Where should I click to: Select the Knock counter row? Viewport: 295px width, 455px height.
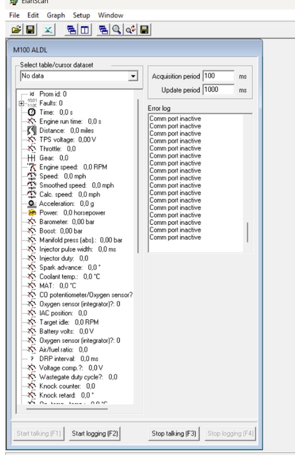tap(67, 386)
